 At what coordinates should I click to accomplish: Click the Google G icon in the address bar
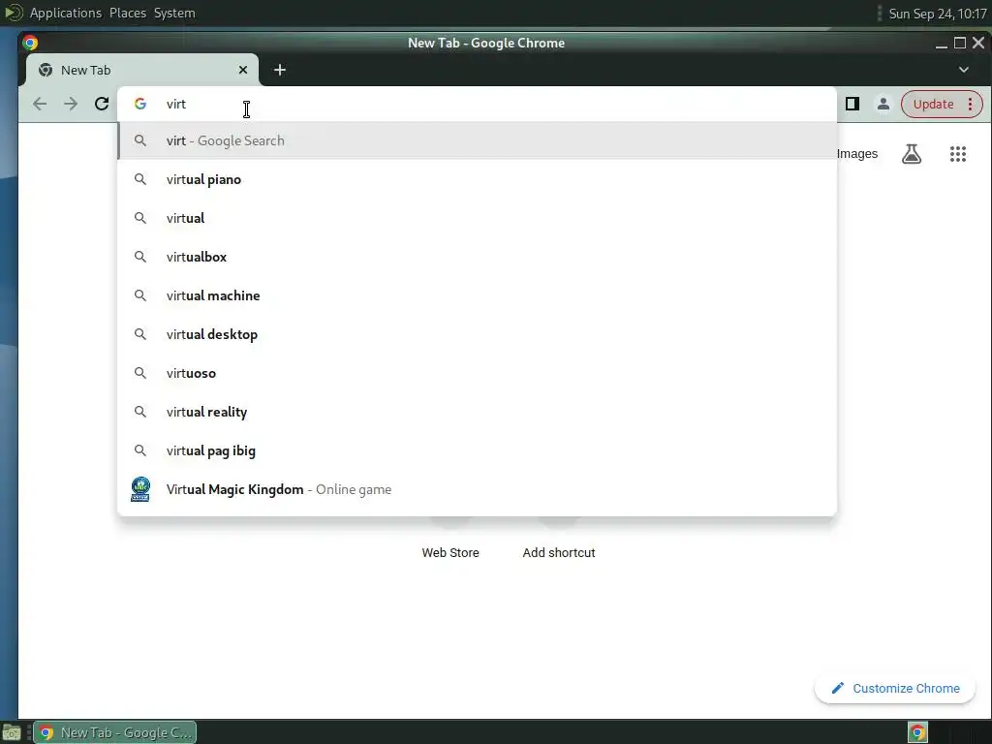[x=140, y=104]
